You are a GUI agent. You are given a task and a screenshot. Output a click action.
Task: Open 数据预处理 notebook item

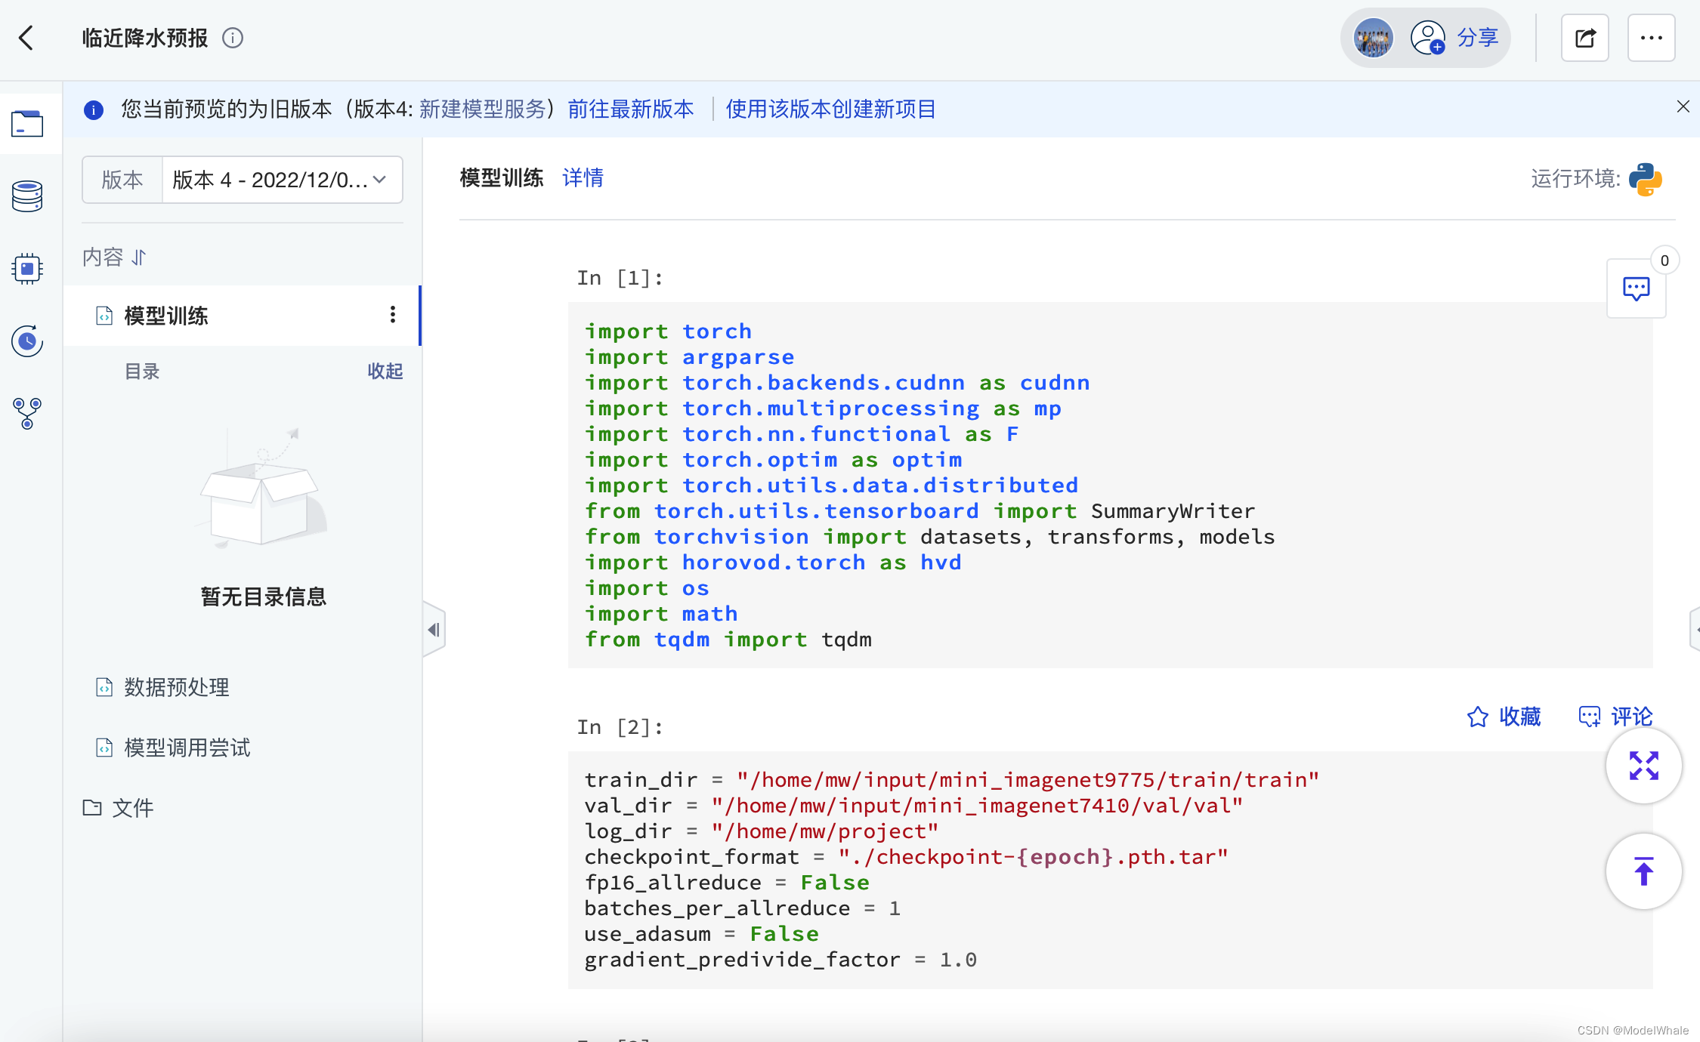pos(176,687)
